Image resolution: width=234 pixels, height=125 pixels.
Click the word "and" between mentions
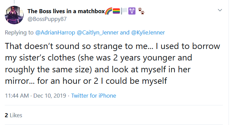click(125, 32)
